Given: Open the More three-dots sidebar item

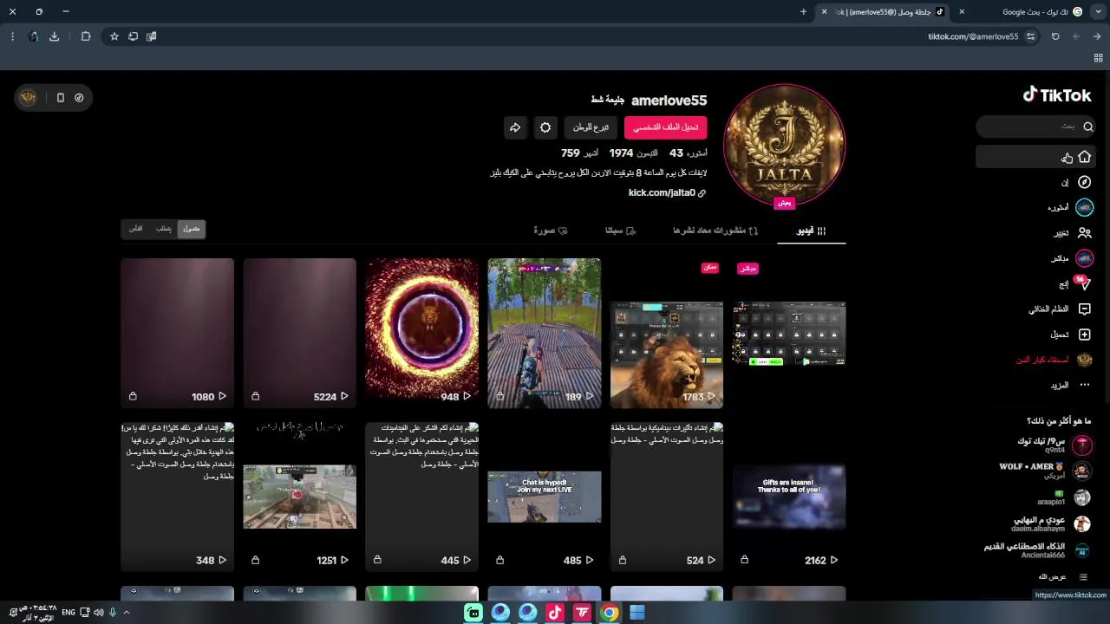Looking at the screenshot, I should pyautogui.click(x=1084, y=385).
